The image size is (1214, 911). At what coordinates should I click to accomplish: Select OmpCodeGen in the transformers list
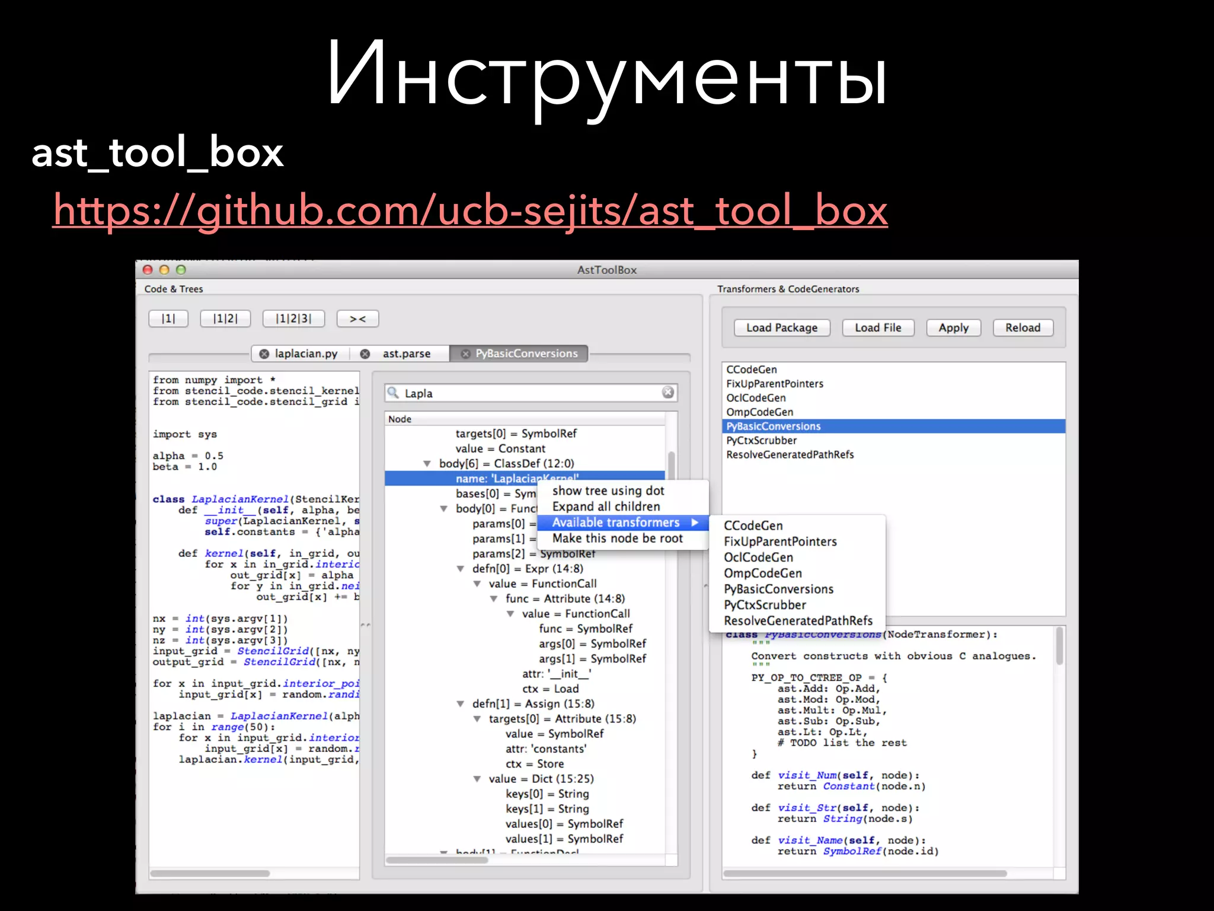tap(894, 412)
